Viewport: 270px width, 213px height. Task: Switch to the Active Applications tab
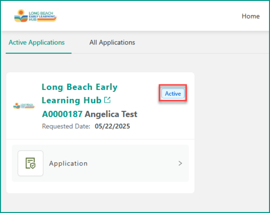coord(37,43)
